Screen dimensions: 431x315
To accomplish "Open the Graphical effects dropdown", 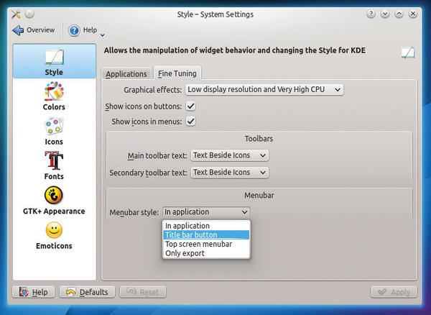I will click(264, 90).
